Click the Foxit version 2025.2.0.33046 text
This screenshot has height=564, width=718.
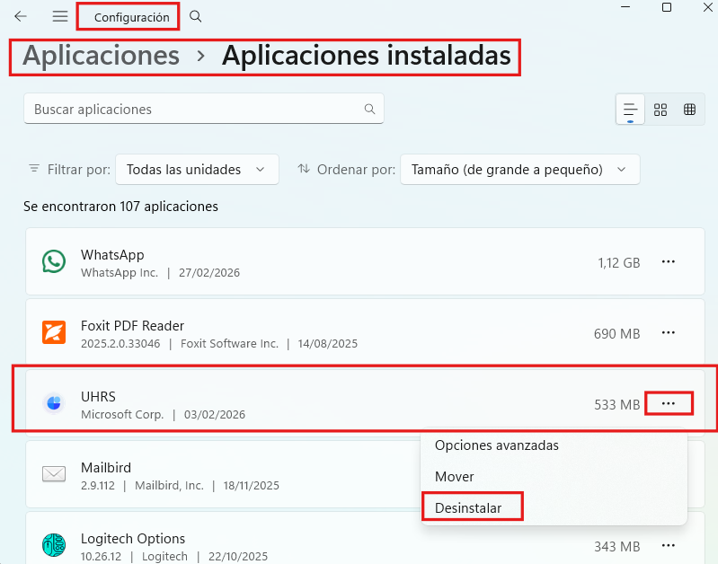click(x=120, y=343)
